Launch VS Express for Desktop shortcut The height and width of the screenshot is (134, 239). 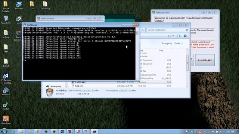click(6, 78)
